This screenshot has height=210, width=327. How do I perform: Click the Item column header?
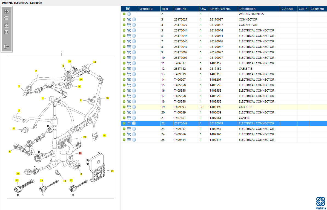click(165, 9)
